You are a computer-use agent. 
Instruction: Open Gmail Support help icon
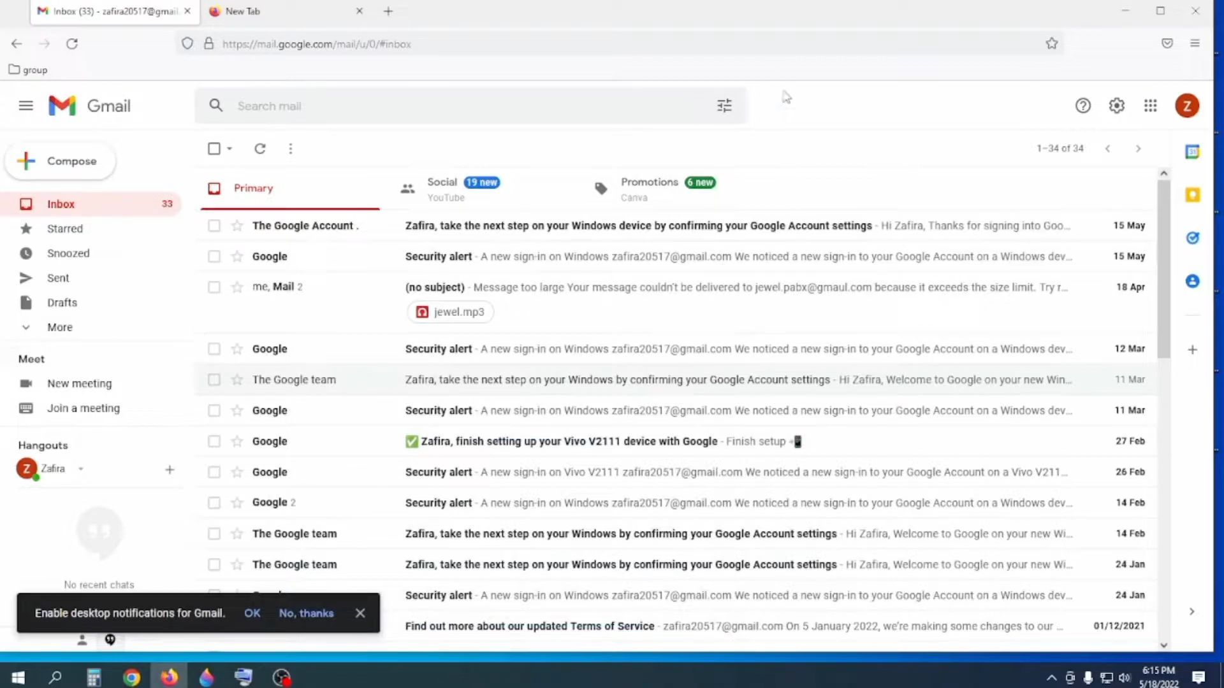coord(1082,106)
